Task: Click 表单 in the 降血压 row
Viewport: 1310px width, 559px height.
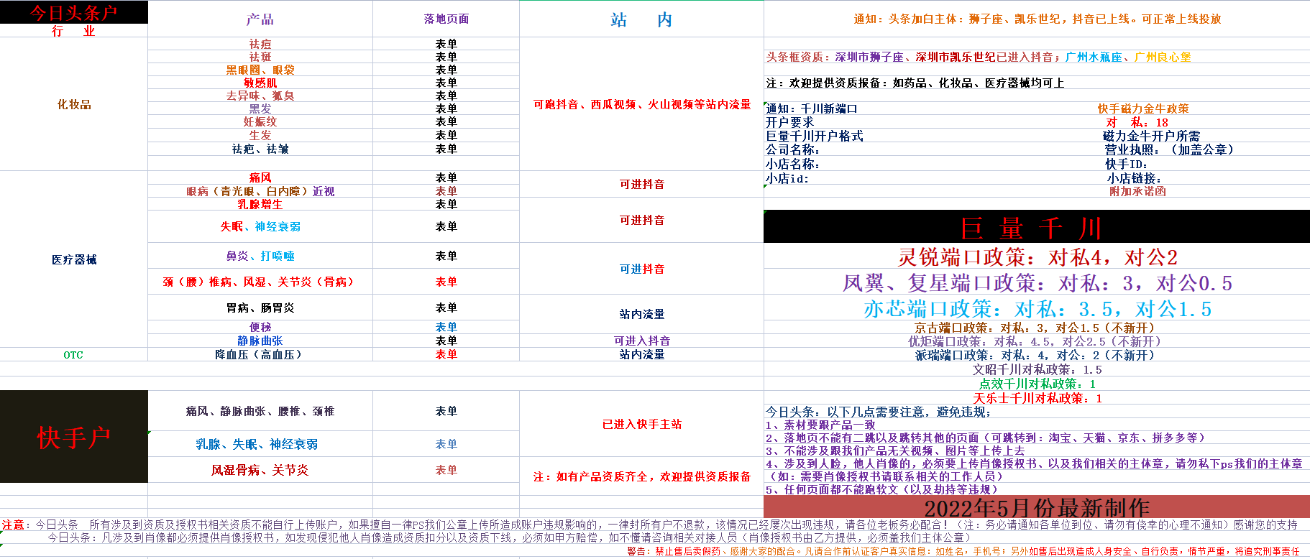Action: pos(446,354)
